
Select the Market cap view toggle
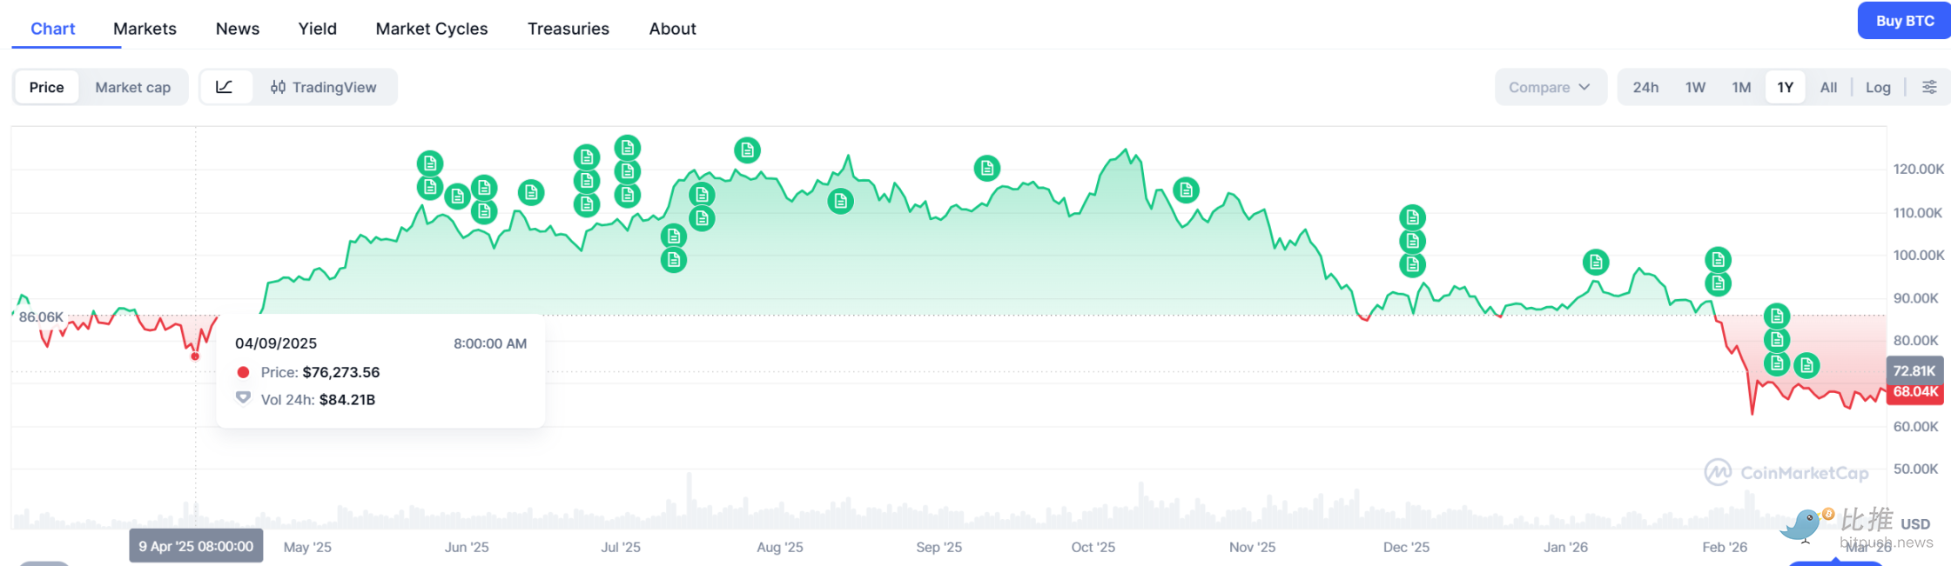[132, 87]
